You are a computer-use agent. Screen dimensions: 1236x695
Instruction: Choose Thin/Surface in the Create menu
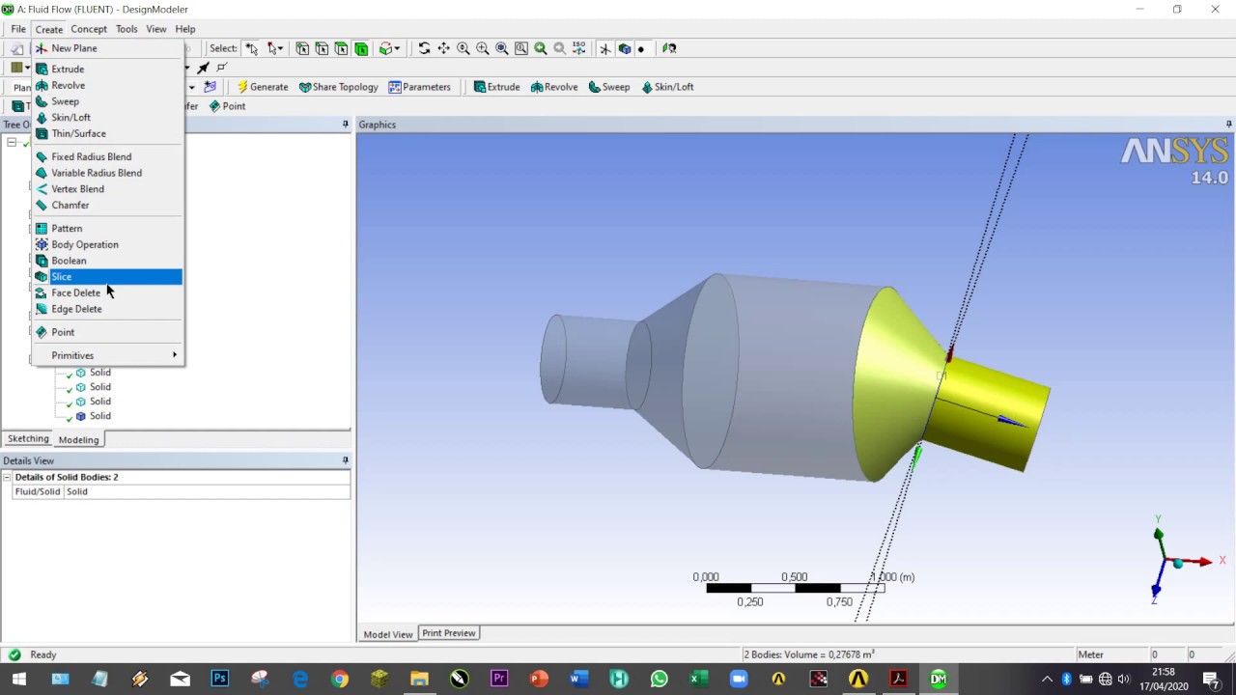[108, 133]
